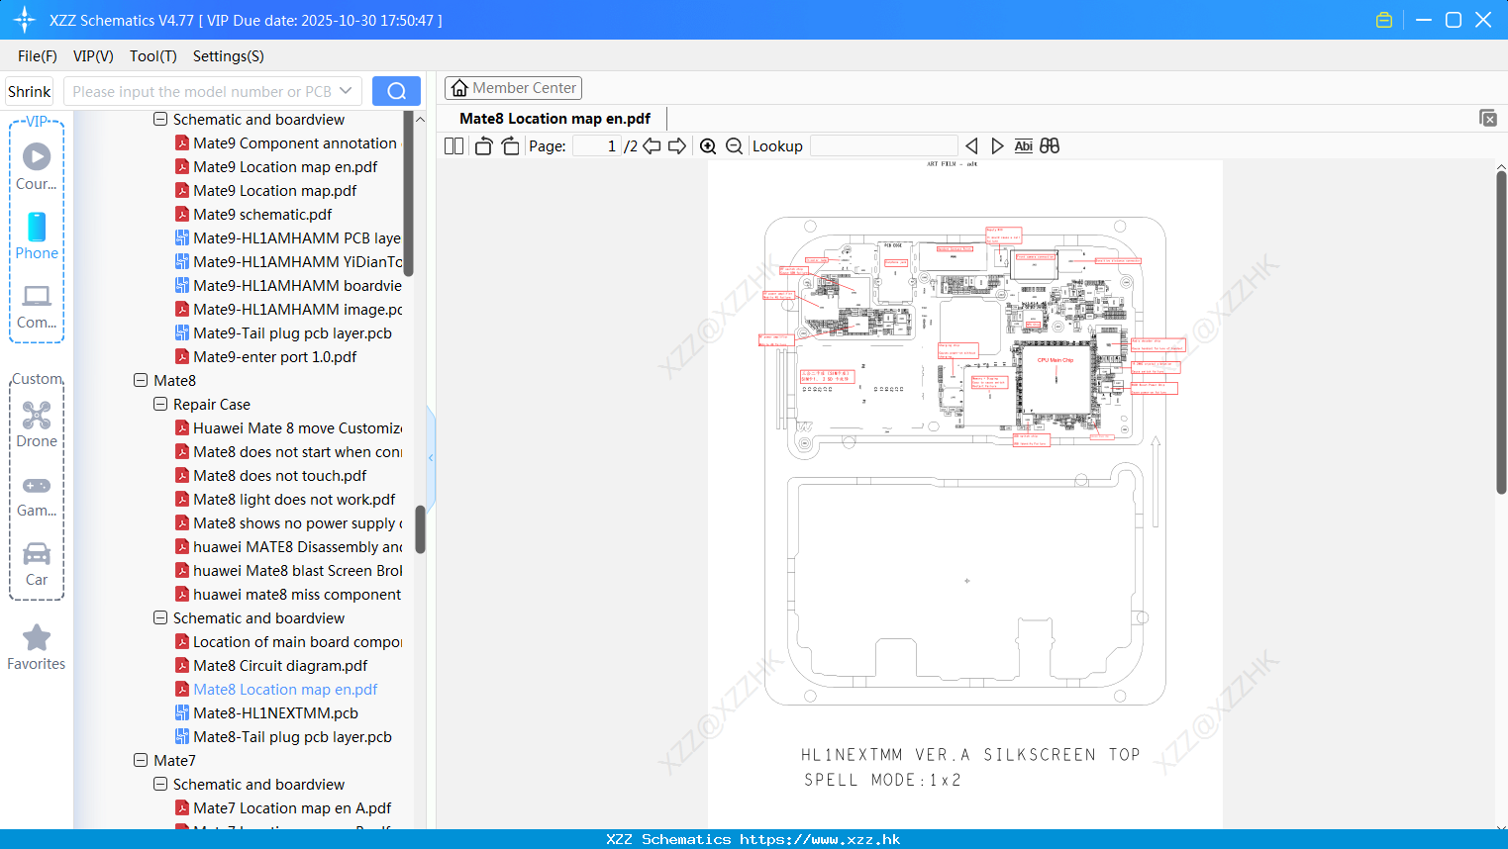Open Mate8 Circuit diagram.pdf
Viewport: 1508px width, 849px height.
[x=280, y=665]
